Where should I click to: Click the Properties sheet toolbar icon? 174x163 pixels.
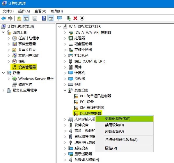click(35, 18)
